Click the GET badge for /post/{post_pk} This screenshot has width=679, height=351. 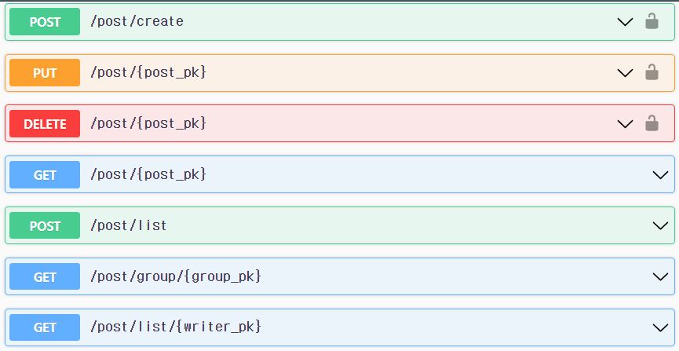[45, 174]
